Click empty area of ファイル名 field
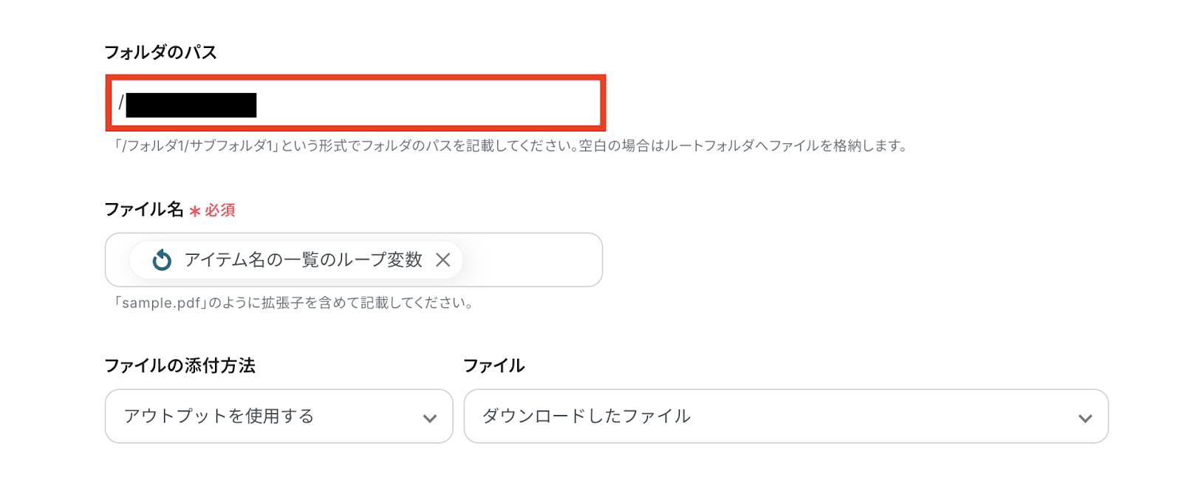Viewport: 1182px width, 494px height. [532, 260]
